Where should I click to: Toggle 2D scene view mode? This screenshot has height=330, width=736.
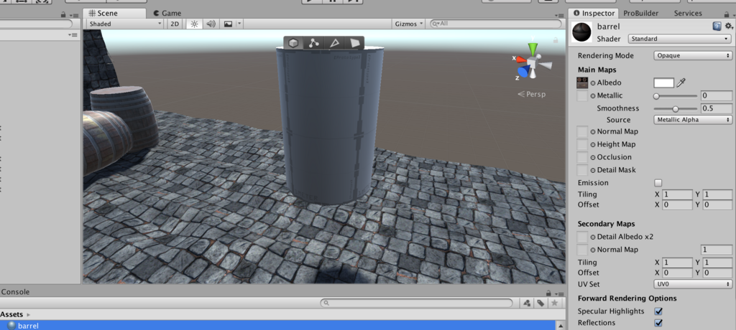[175, 24]
